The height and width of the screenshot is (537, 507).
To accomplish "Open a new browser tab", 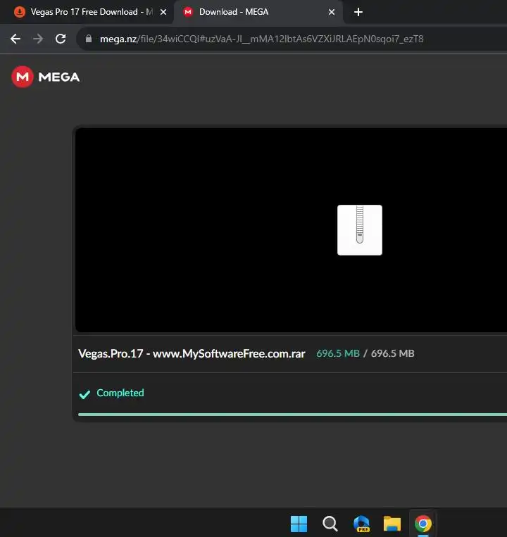I will (358, 13).
